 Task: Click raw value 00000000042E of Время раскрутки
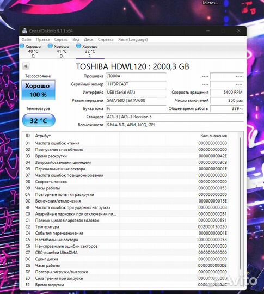[213, 156]
